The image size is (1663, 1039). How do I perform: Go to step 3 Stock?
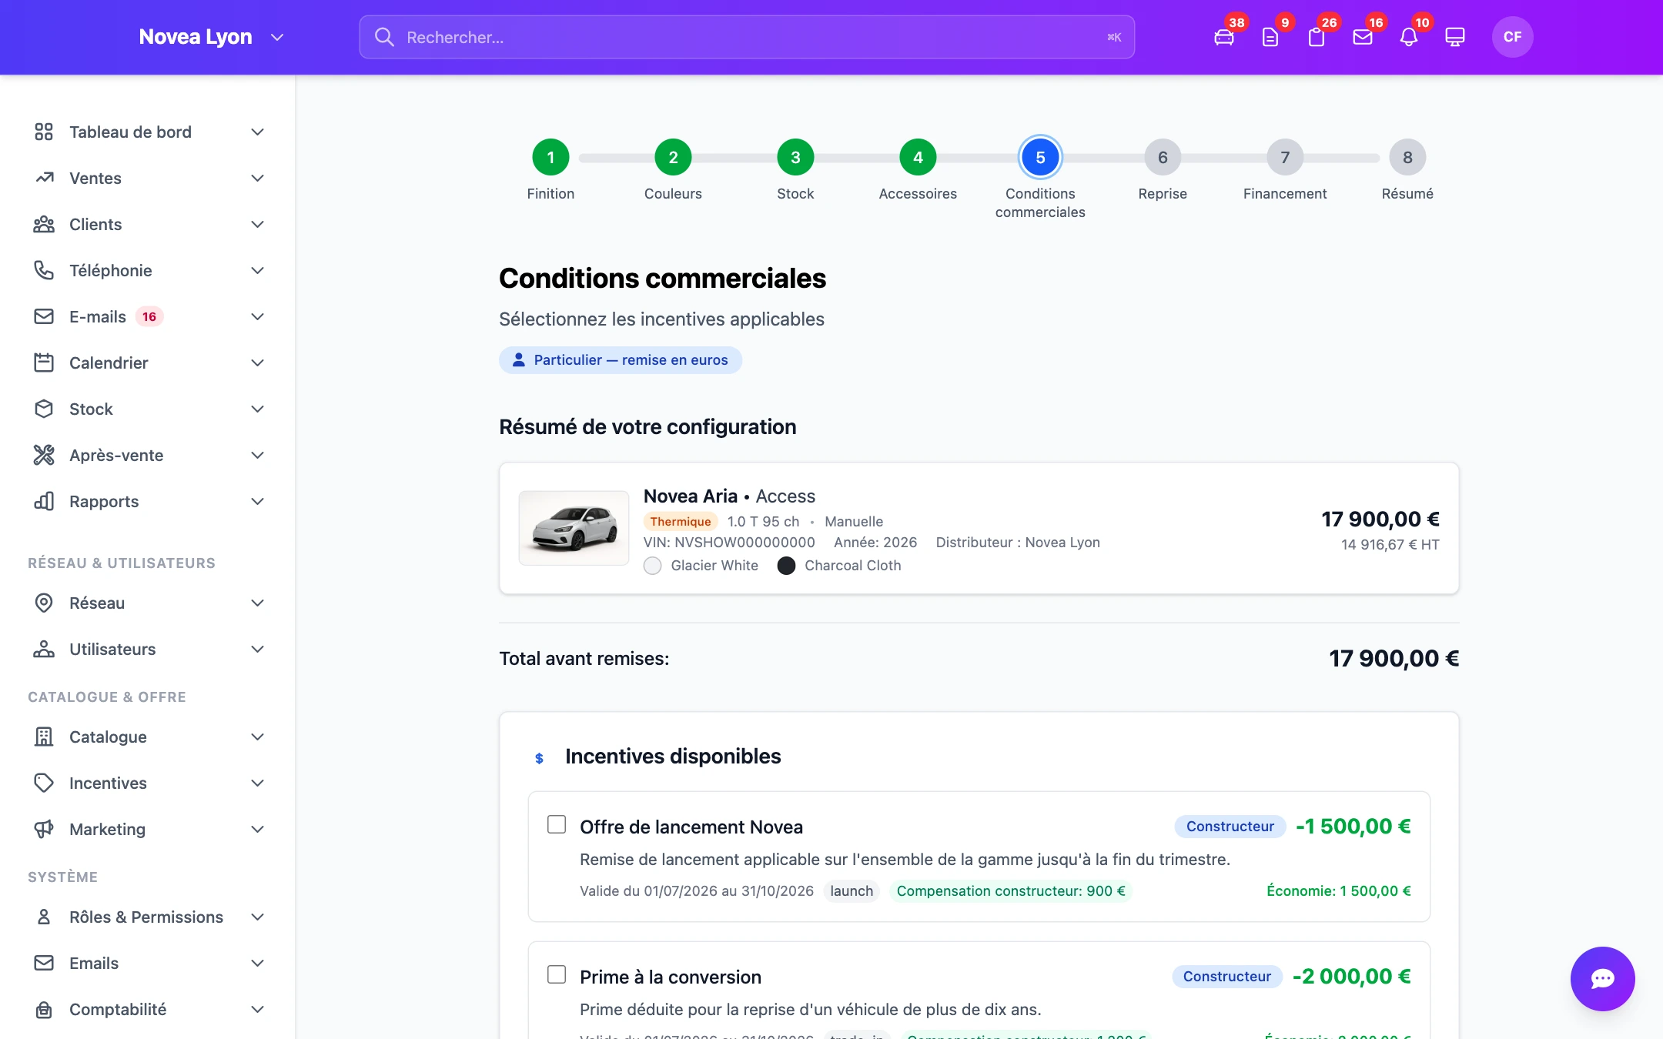click(795, 157)
